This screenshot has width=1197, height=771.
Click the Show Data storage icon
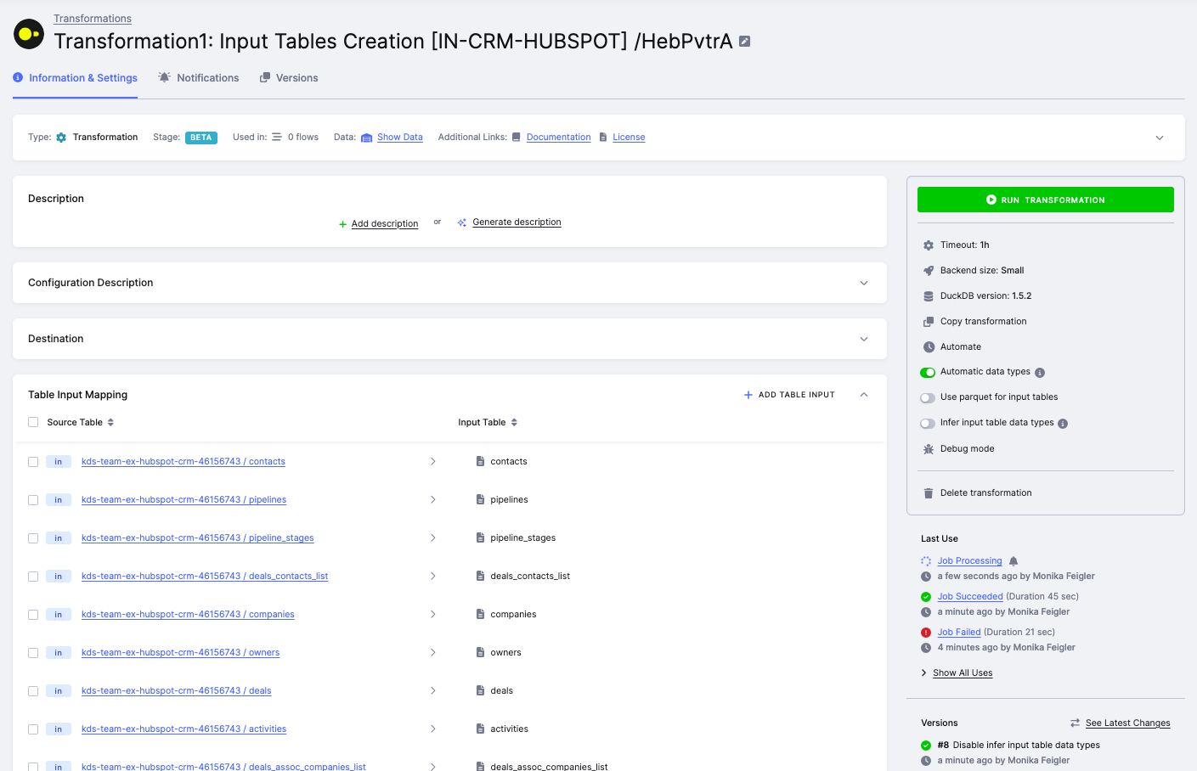[367, 138]
